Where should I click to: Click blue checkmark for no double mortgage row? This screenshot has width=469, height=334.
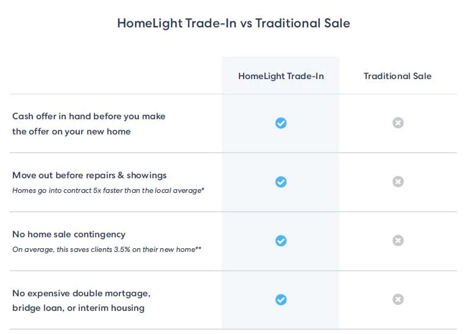pyautogui.click(x=281, y=299)
